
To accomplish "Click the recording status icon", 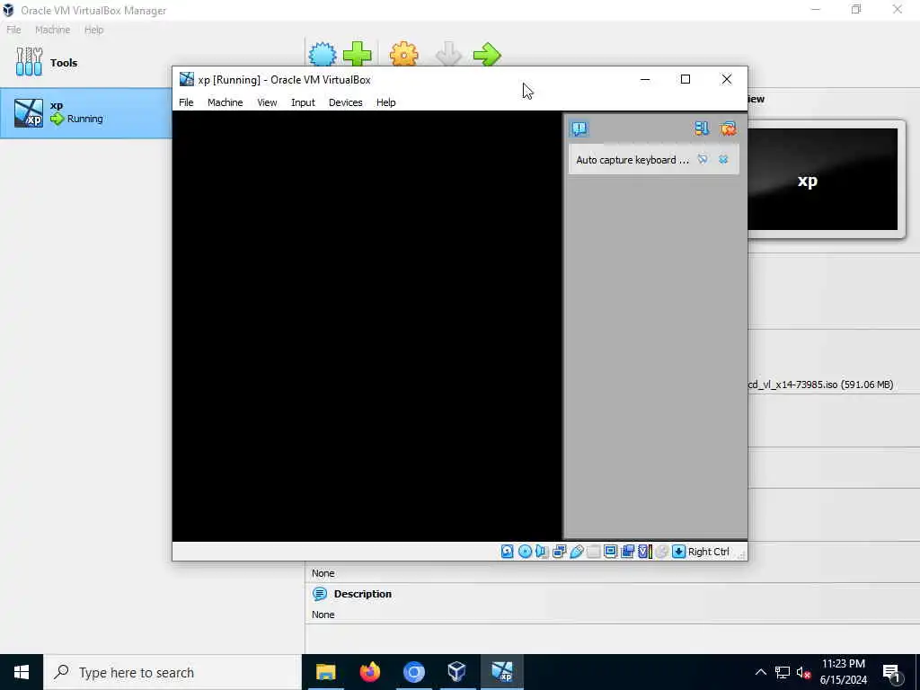I will point(627,552).
